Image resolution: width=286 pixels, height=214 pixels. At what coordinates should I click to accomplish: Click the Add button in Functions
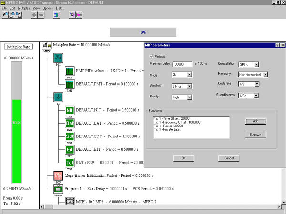(x=255, y=121)
